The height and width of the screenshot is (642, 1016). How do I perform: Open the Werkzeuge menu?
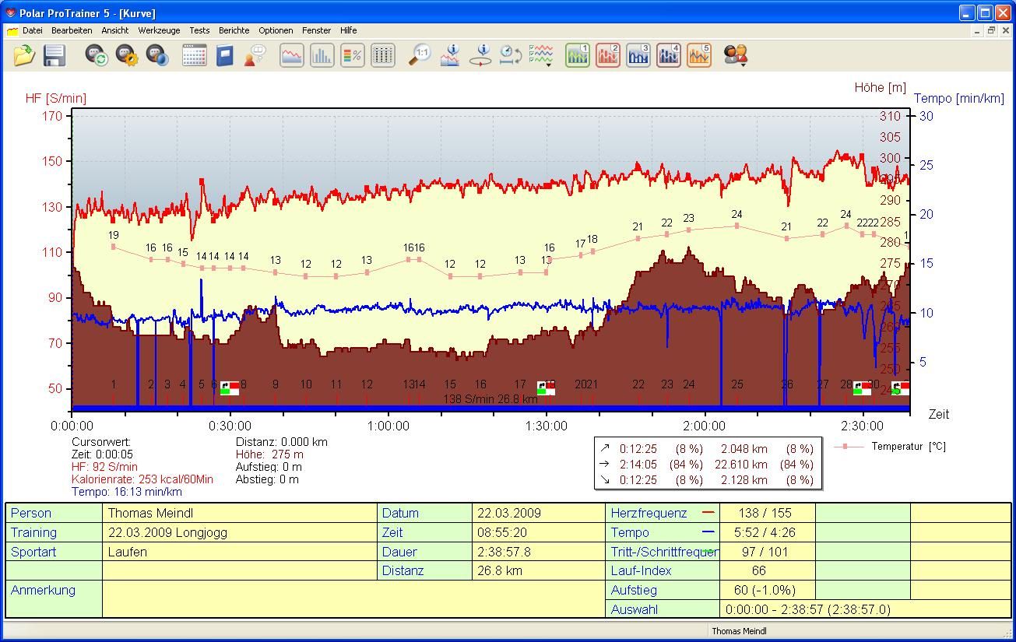coord(159,30)
